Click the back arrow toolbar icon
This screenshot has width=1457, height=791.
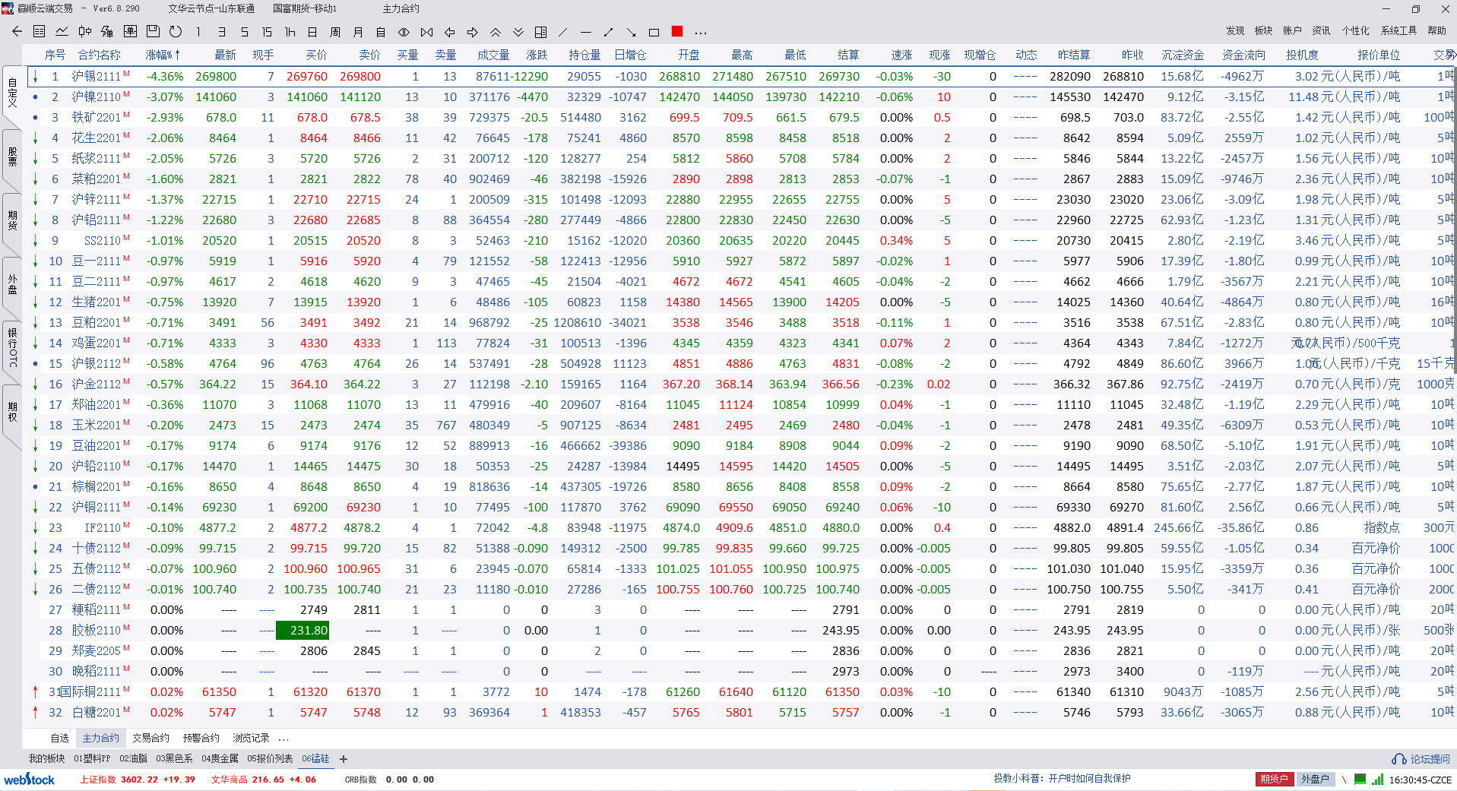pos(17,32)
